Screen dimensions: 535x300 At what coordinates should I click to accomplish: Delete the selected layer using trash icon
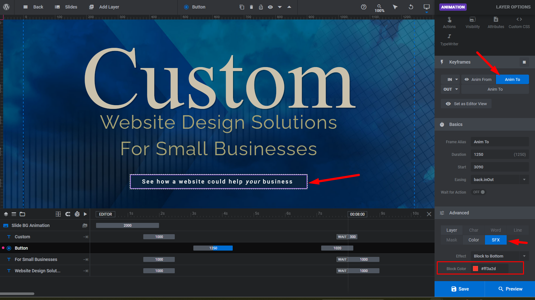tap(251, 7)
